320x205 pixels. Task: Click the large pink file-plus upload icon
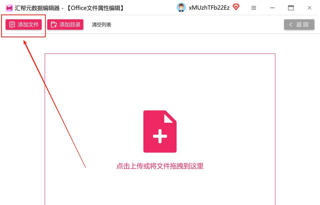coord(160,132)
